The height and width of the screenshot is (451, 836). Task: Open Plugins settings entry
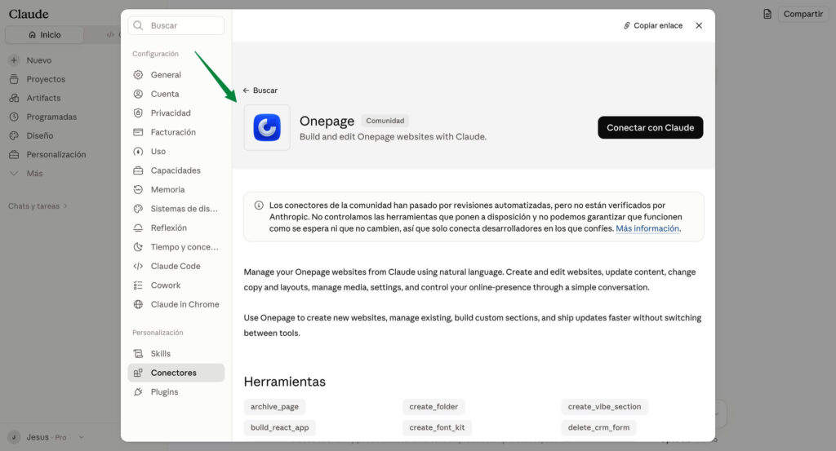176,392
